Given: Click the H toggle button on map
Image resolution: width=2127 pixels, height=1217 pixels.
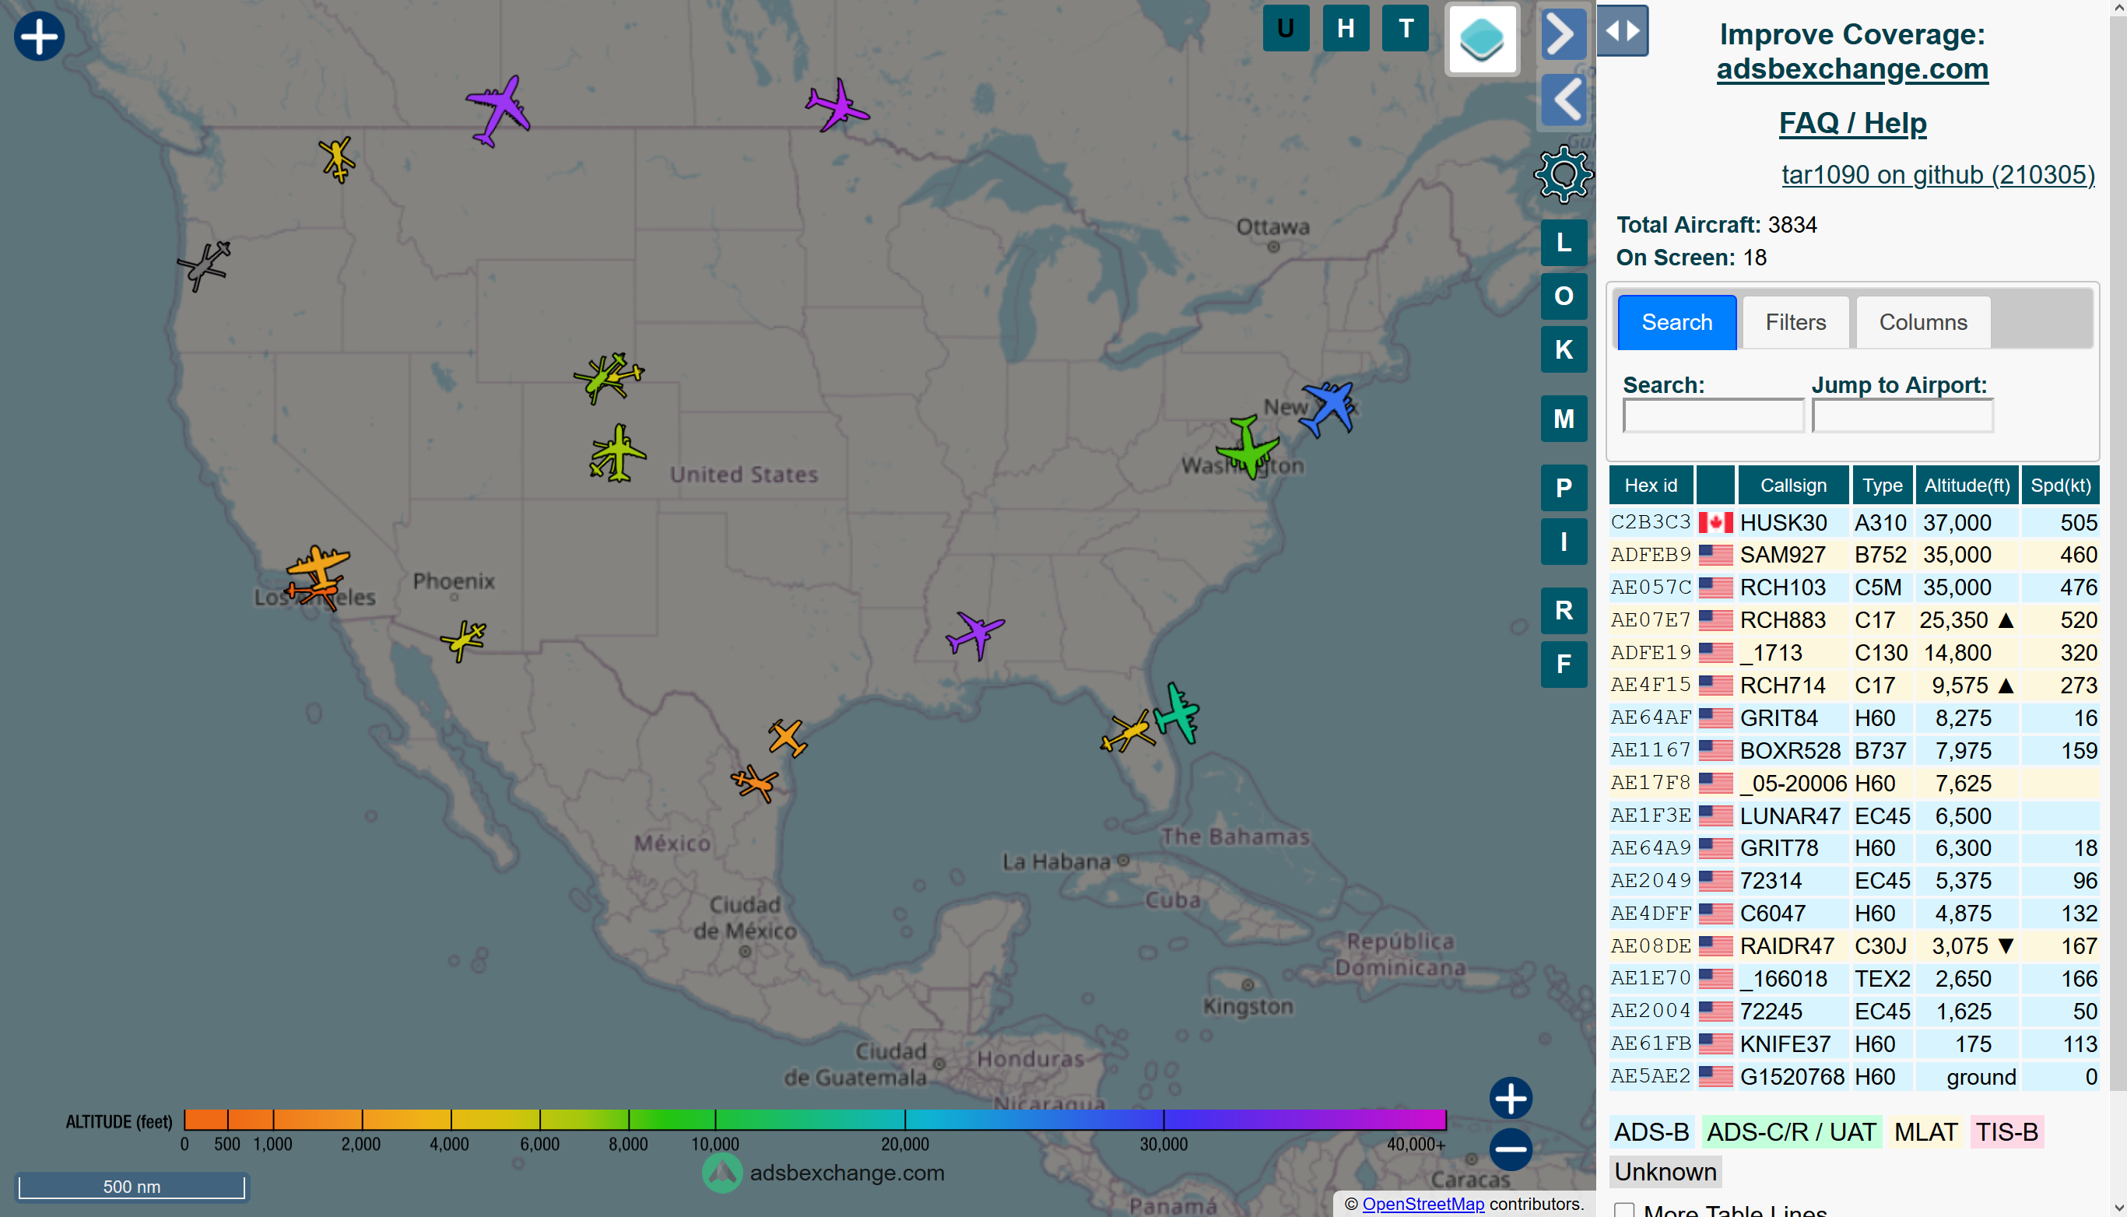Looking at the screenshot, I should tap(1346, 29).
